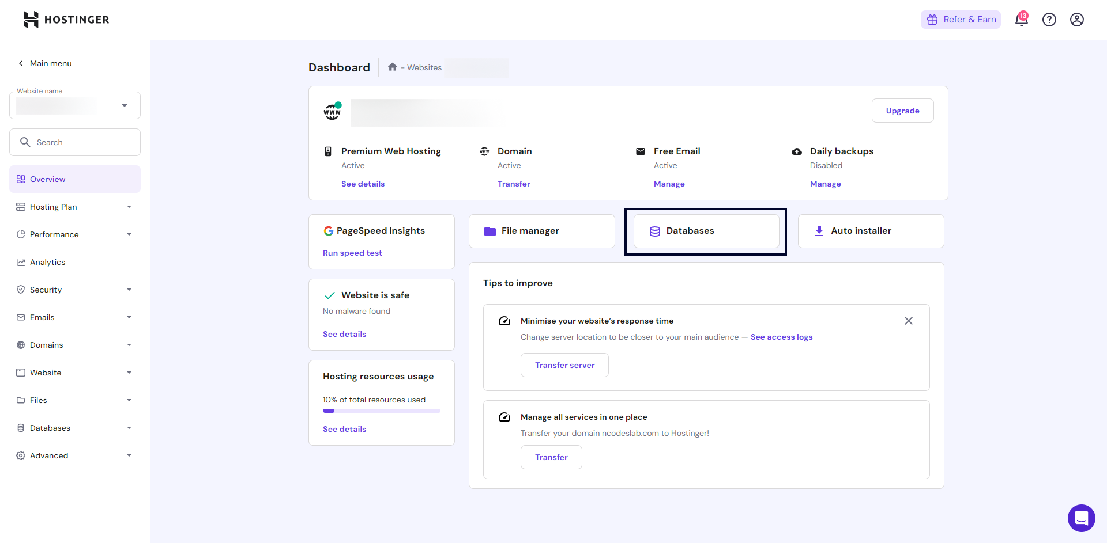Screen dimensions: 1107x543
Task: Click the gift icon in Refer & Earn
Action: pos(932,20)
